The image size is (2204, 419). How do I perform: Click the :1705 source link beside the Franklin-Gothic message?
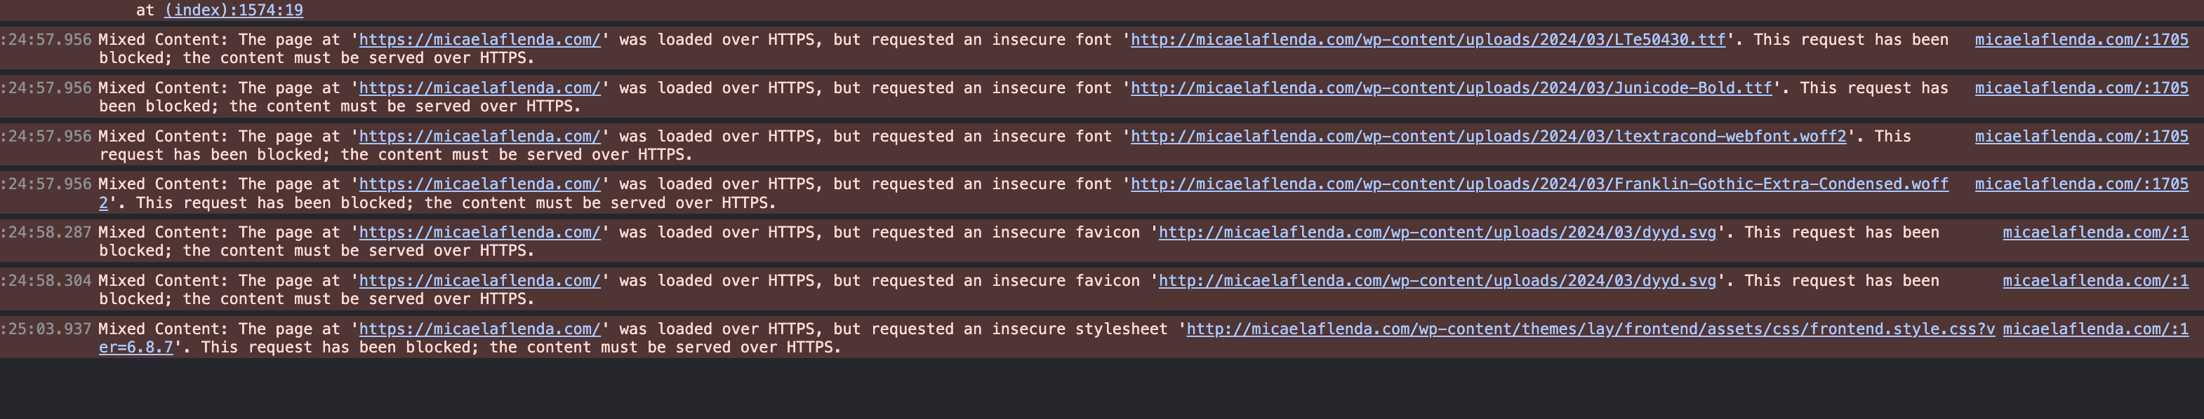tap(2080, 184)
